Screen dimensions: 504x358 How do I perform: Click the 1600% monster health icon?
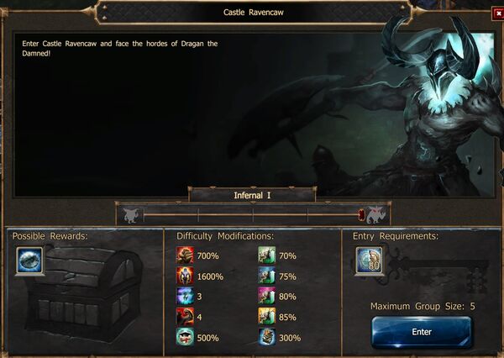(x=185, y=276)
